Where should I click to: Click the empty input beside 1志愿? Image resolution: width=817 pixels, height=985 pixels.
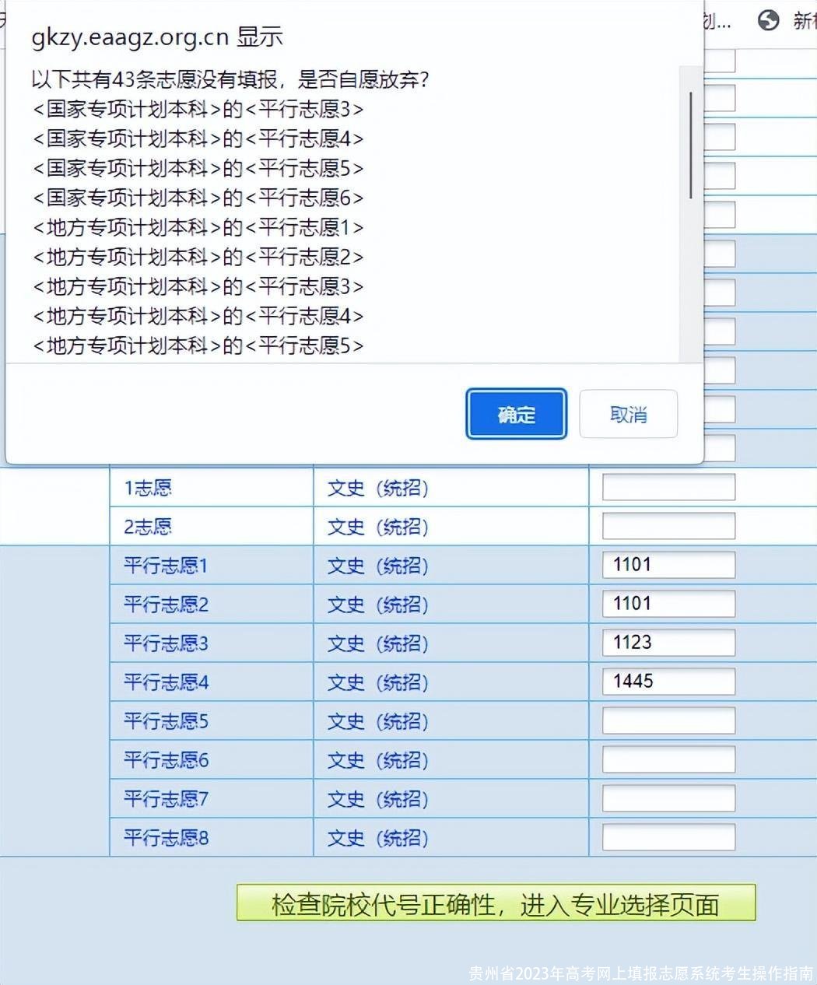[668, 487]
